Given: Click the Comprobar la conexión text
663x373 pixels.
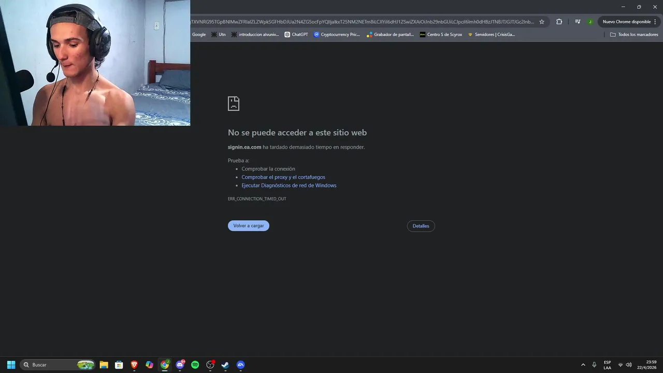Looking at the screenshot, I should [268, 169].
